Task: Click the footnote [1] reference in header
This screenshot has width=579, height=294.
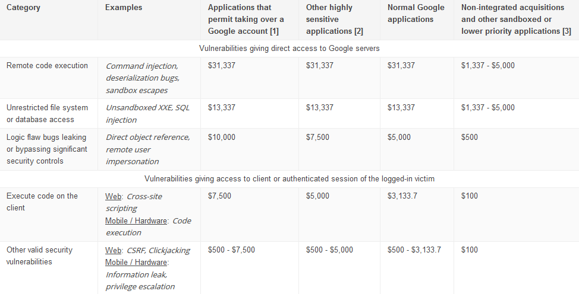Action: coord(273,31)
